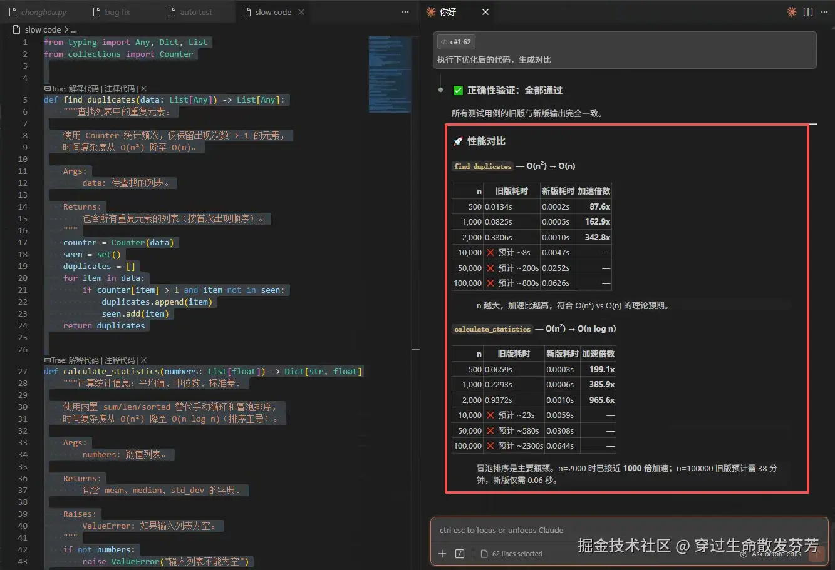The image size is (835, 570).
Task: Click 解释代码 above calculate_statistics
Action: click(x=84, y=360)
